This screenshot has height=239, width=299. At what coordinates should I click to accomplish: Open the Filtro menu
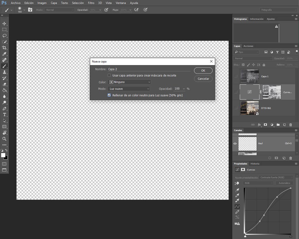(x=91, y=3)
